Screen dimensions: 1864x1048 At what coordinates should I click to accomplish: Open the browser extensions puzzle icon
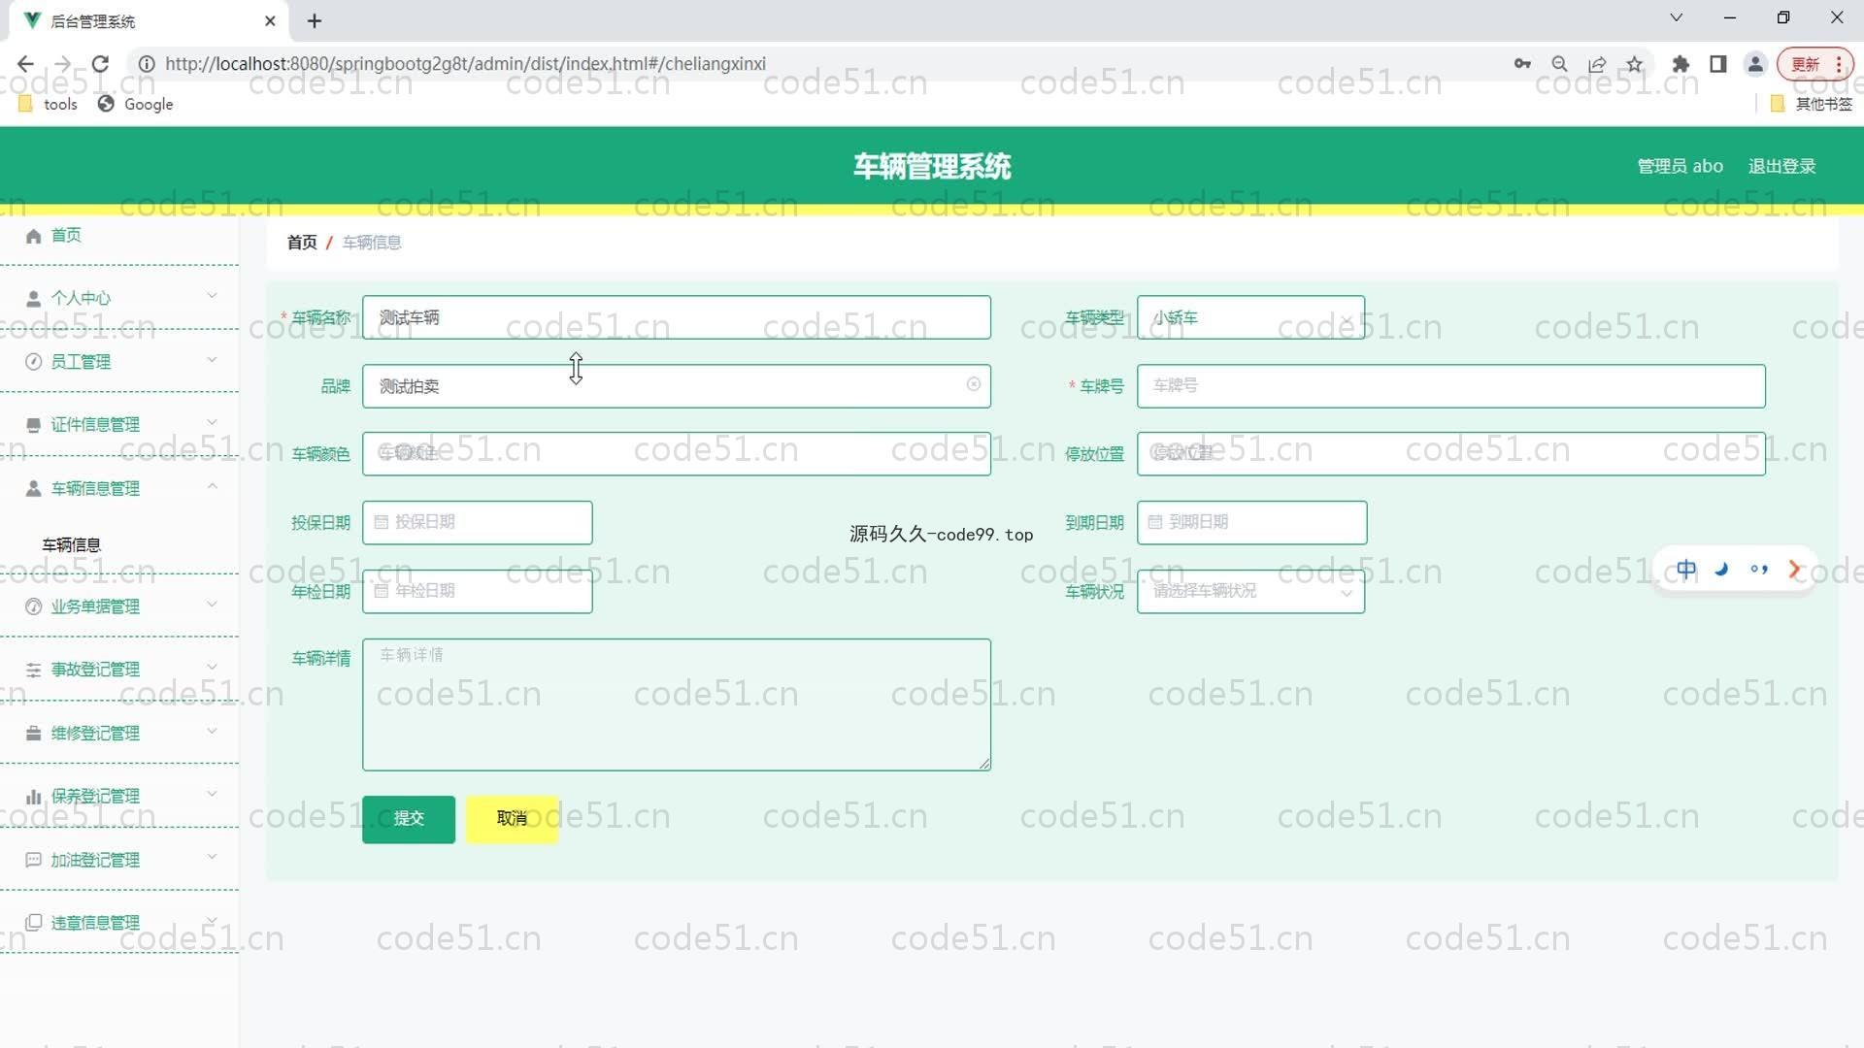click(x=1681, y=64)
